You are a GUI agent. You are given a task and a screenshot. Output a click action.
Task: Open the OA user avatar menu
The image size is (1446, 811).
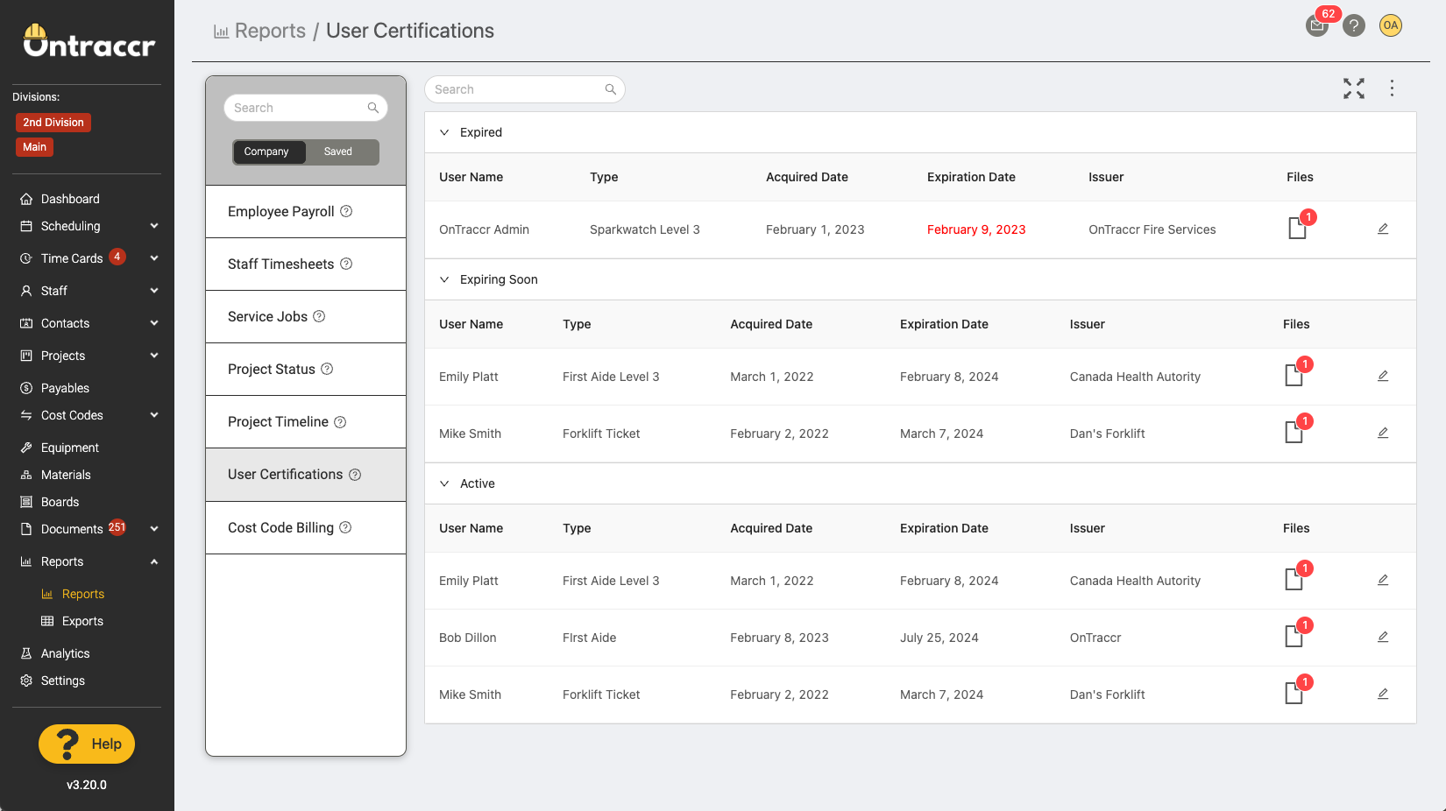(x=1391, y=25)
